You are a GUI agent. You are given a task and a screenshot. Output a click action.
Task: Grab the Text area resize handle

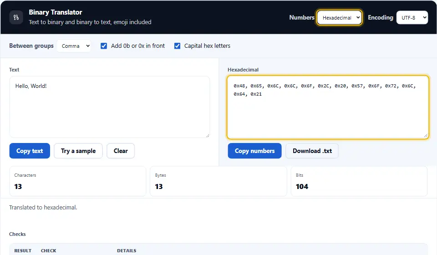pyautogui.click(x=208, y=135)
